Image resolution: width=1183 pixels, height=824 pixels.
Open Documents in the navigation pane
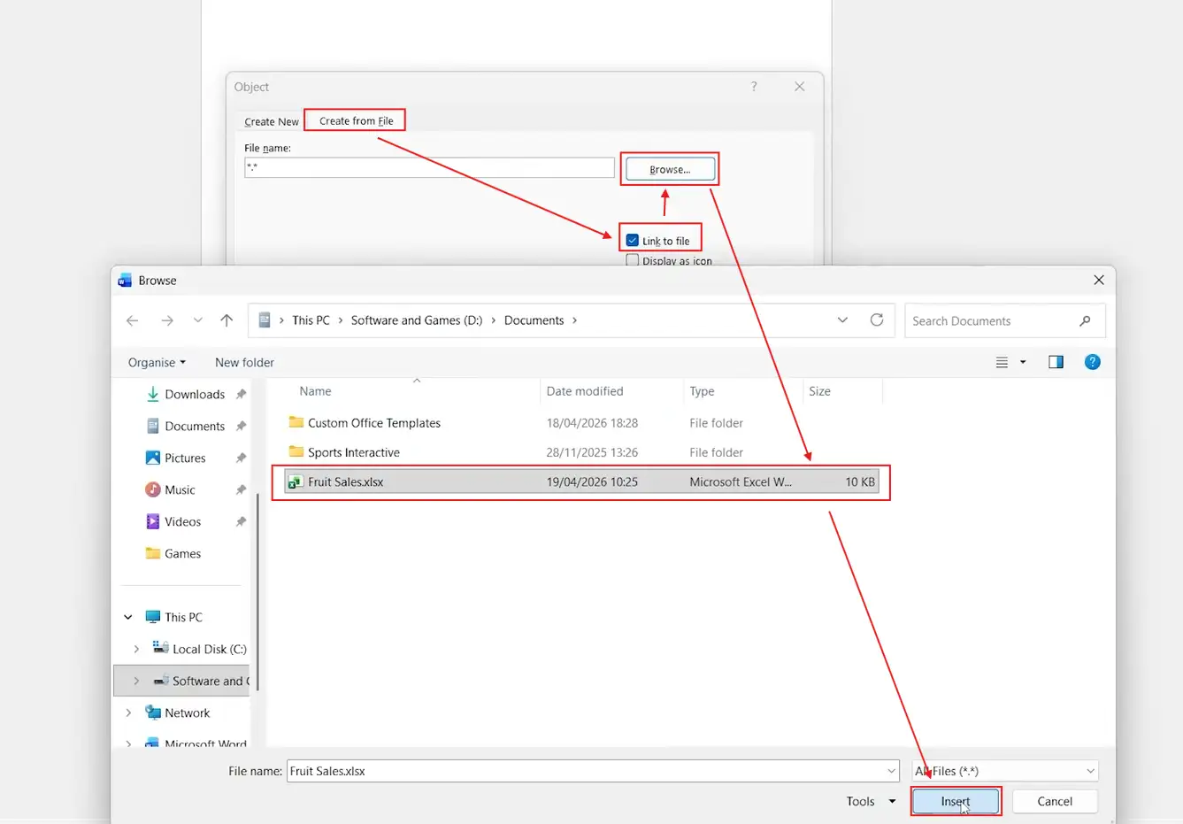click(x=195, y=426)
